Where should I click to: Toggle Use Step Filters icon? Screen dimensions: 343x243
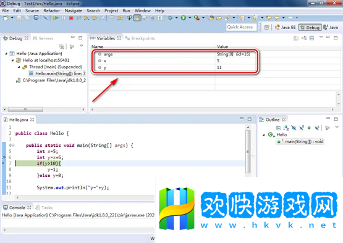coord(120,18)
